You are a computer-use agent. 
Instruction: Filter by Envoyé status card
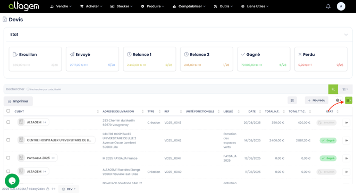[92, 59]
